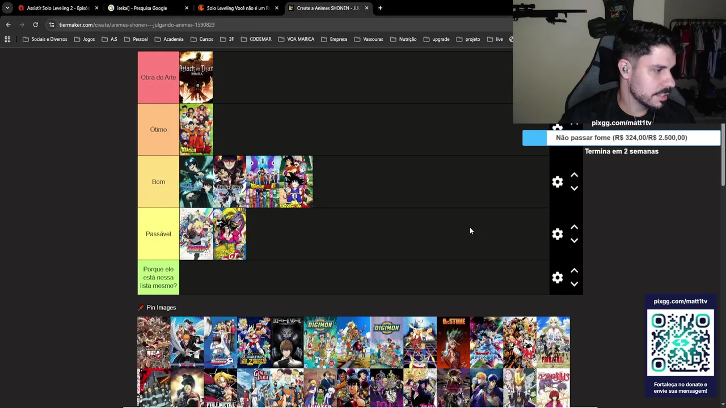Click the tiermaker.com address bar
Image resolution: width=726 pixels, height=408 pixels.
[278, 24]
